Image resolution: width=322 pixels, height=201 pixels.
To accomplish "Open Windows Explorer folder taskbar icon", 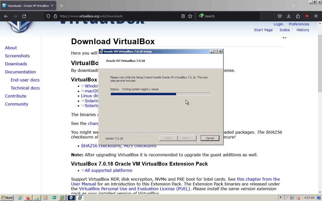I will pyautogui.click(x=37, y=198).
